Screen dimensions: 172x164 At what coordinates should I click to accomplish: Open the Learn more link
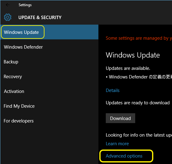pyautogui.click(x=117, y=144)
